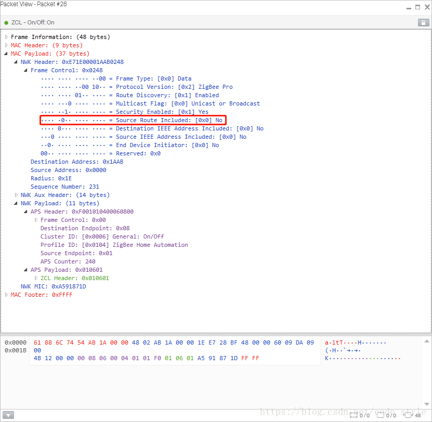
Task: Select Profile ID ZigBee Home Automation row
Action: (x=114, y=245)
